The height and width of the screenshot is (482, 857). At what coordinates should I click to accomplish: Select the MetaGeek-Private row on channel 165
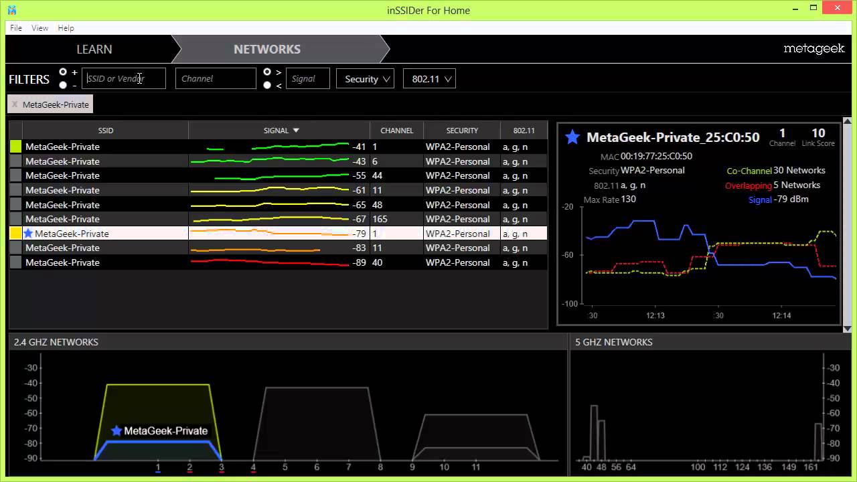pos(278,219)
